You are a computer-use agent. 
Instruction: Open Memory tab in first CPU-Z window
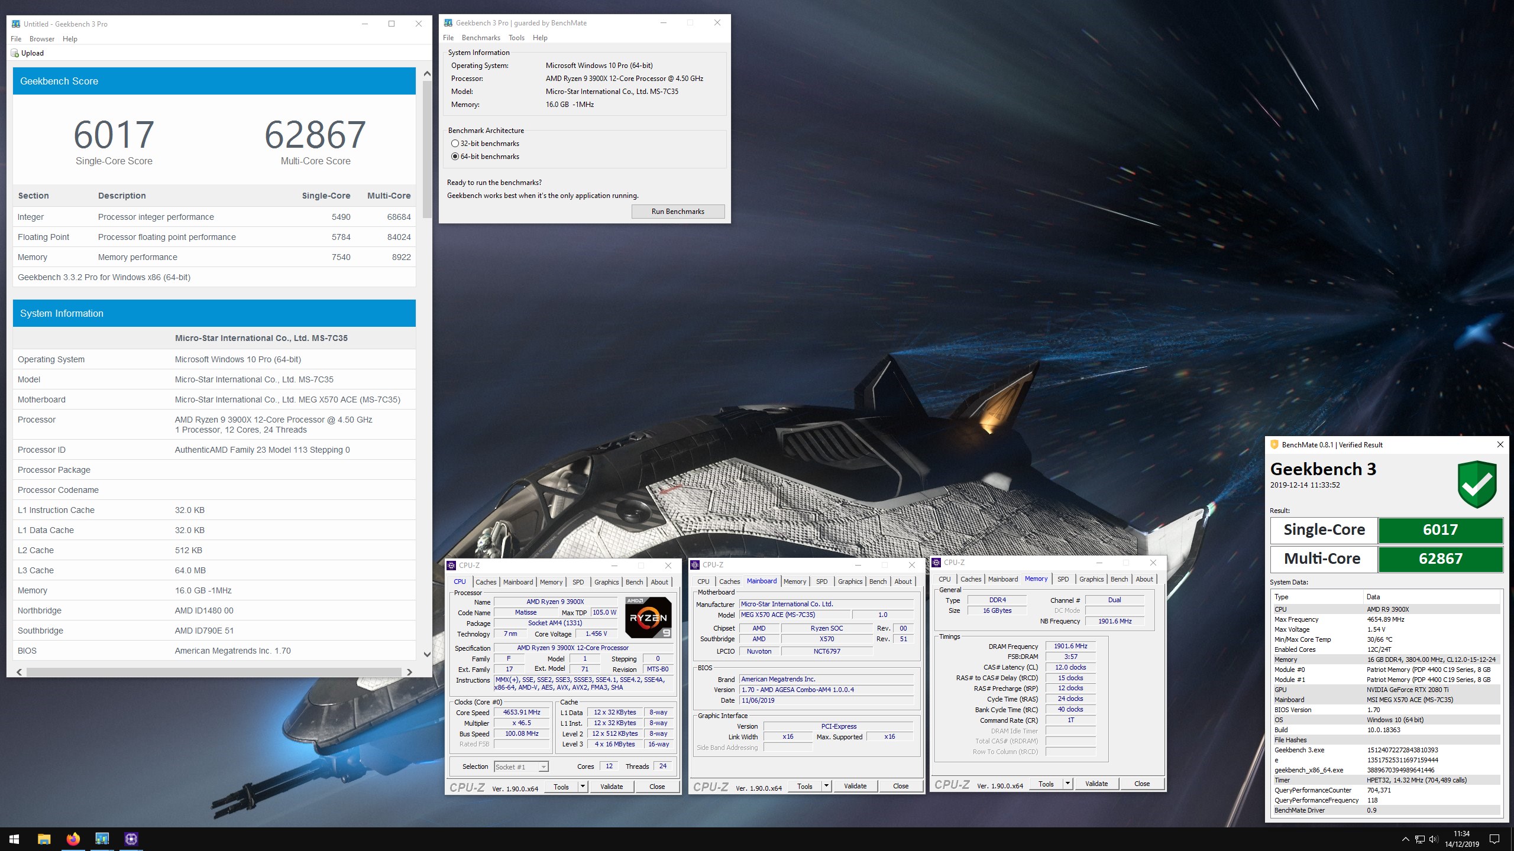[x=551, y=582]
